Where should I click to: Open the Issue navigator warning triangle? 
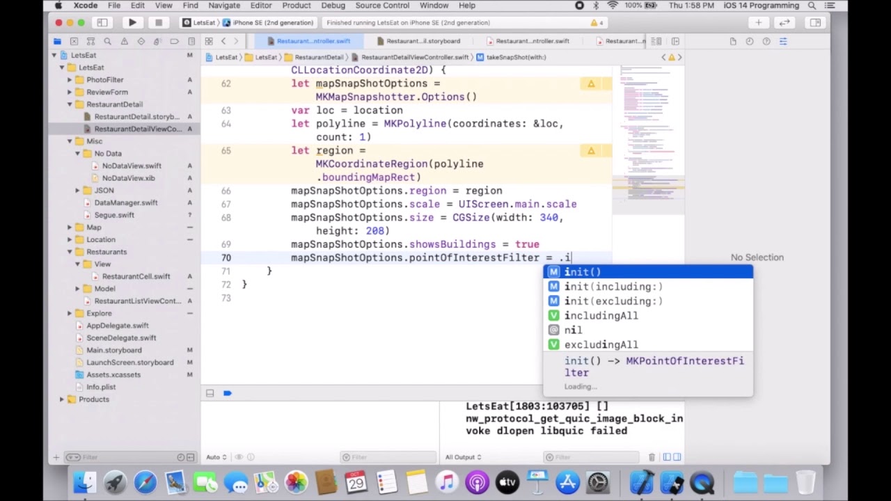tap(124, 41)
